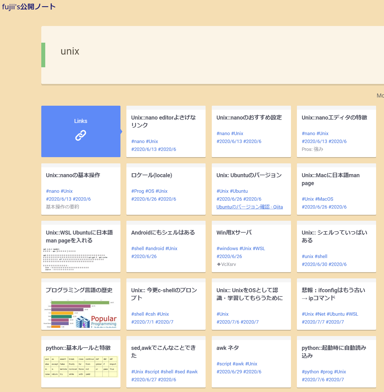Click the Python keywords table thumbnail
Screen dimensions: 384x392
[81, 367]
